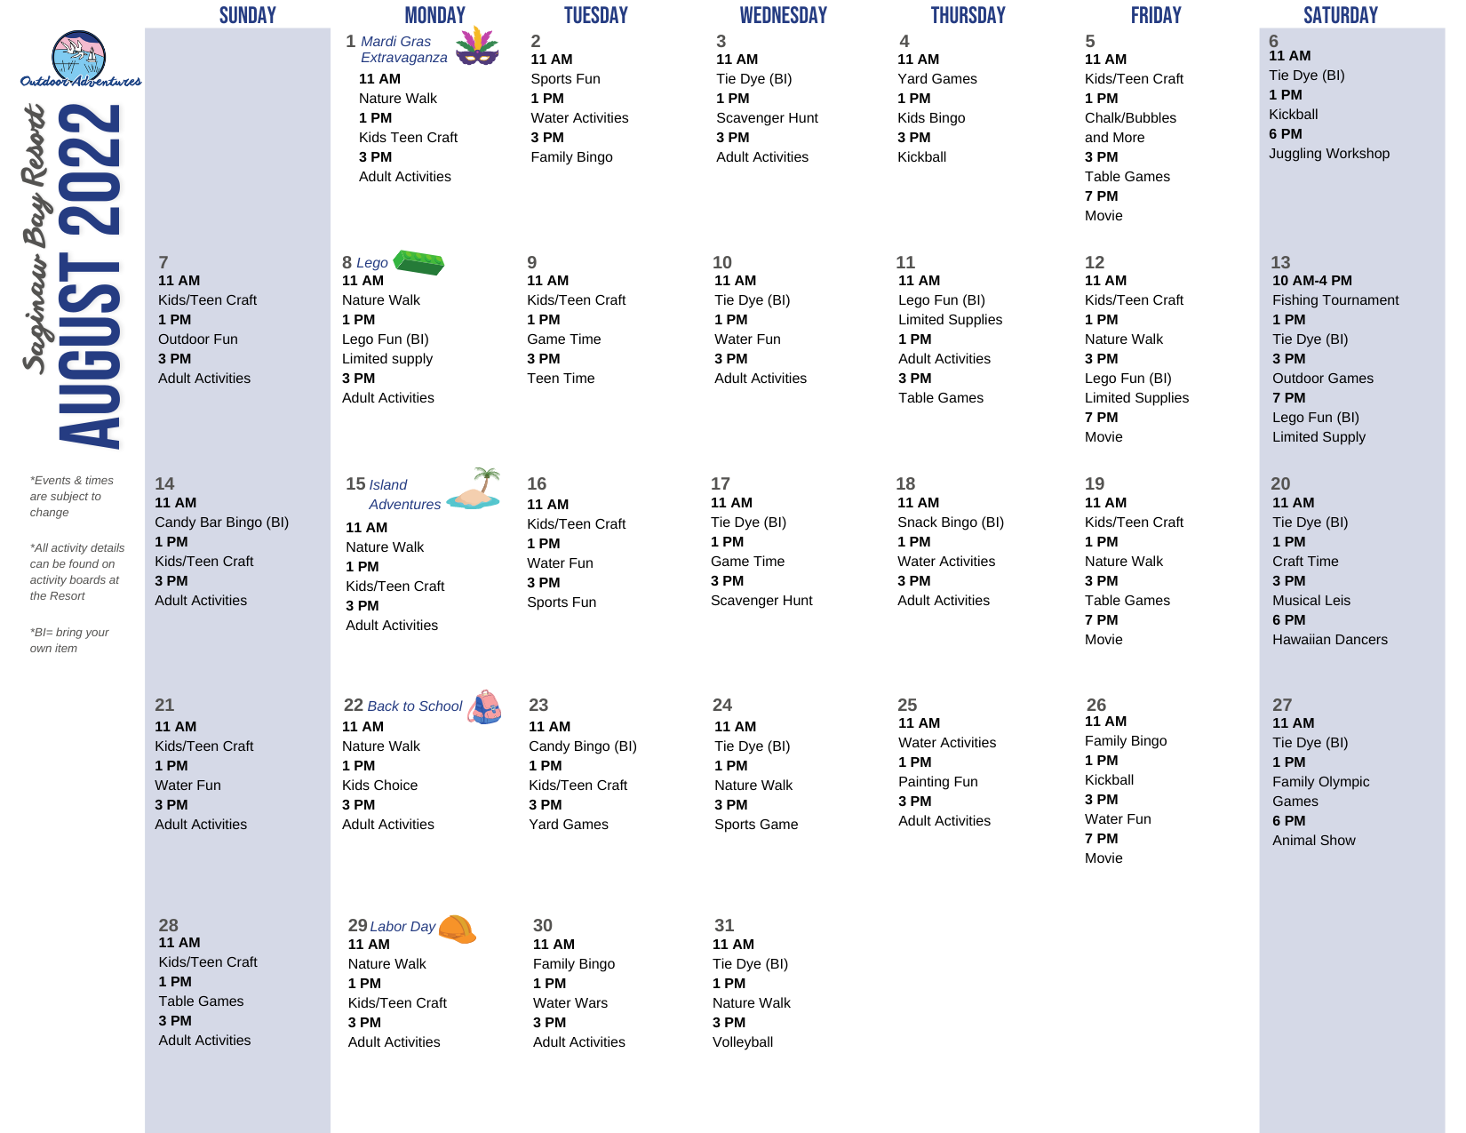Click Yard Games on Tuesday the 23rd
This screenshot has height=1133, width=1466.
(x=569, y=825)
